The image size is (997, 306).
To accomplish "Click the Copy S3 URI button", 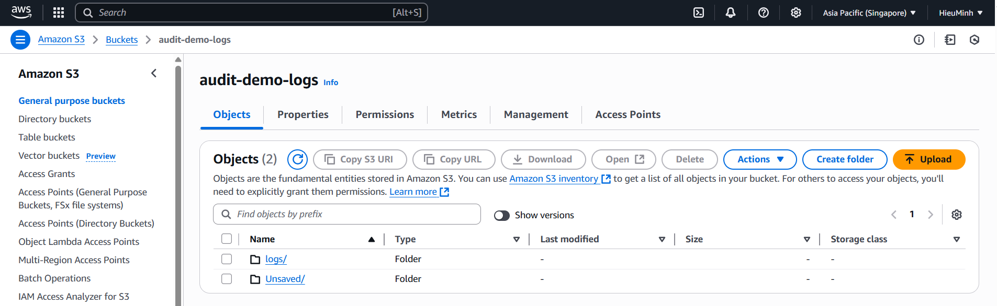I will click(x=360, y=159).
